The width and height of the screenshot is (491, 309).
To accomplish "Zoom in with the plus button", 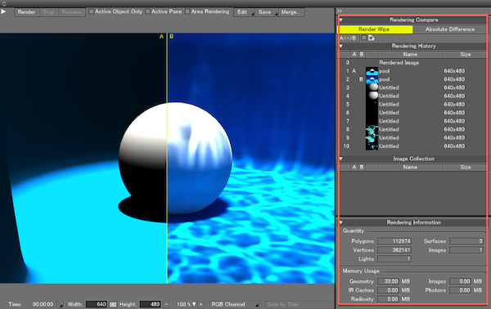I will click(201, 304).
